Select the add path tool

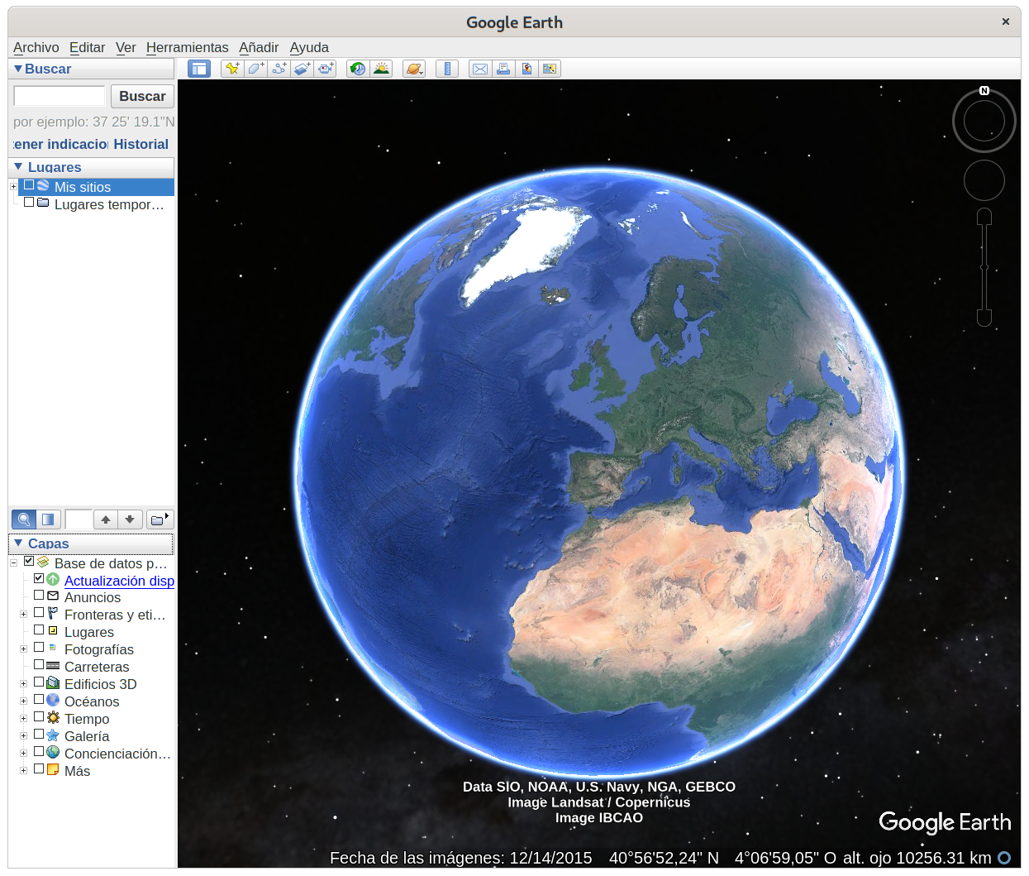(x=279, y=69)
